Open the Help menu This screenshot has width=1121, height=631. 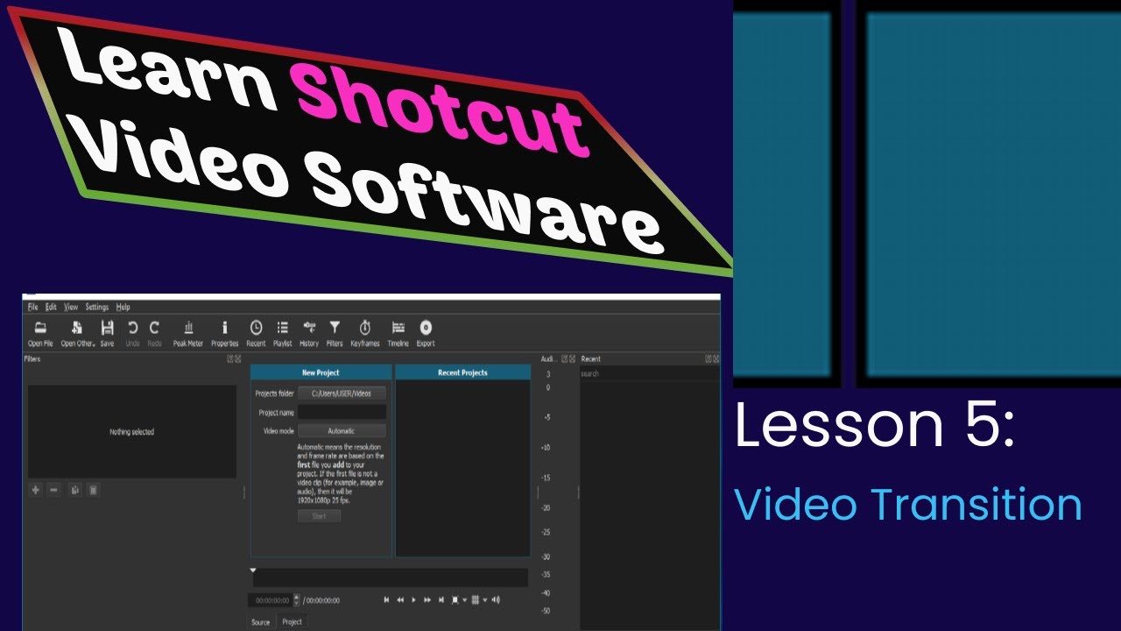click(x=123, y=307)
